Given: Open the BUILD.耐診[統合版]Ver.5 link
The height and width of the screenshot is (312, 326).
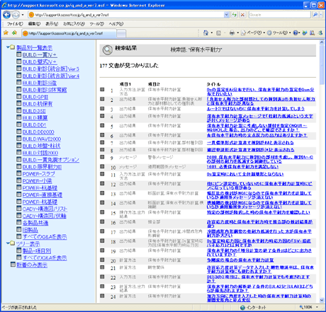Looking at the screenshot, I should pyautogui.click(x=51, y=69).
